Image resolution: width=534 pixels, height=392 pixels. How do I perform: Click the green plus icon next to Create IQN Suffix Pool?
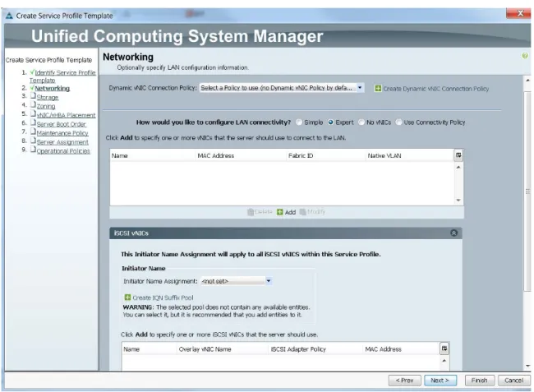(x=127, y=297)
